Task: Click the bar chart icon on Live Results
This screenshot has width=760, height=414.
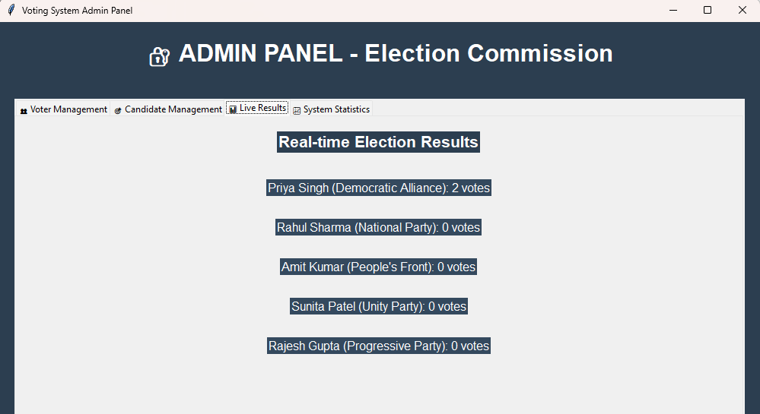Action: tap(233, 109)
